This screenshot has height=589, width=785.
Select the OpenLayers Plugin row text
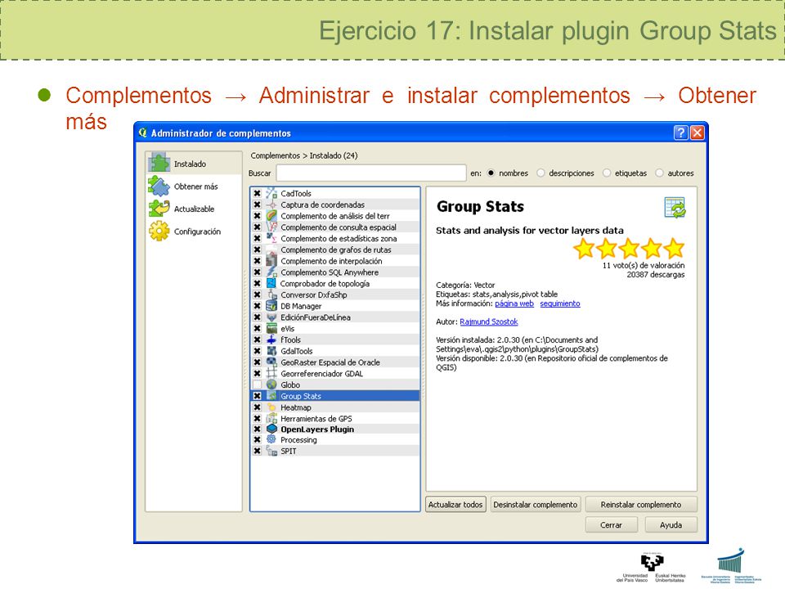(317, 429)
